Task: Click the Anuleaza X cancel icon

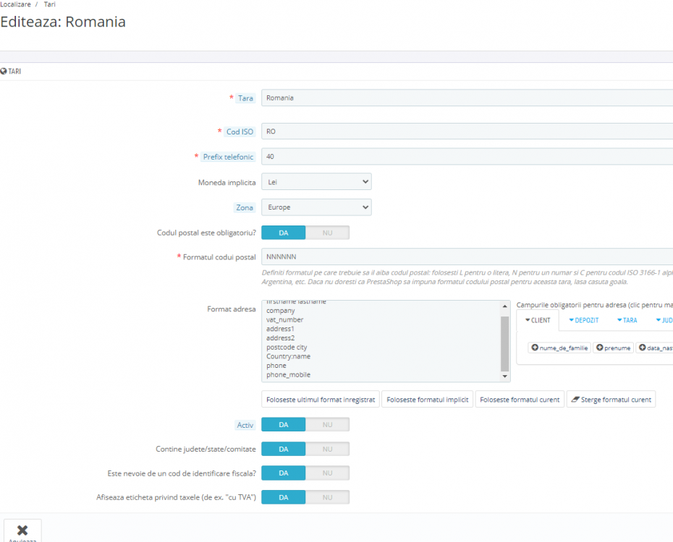Action: 22,530
